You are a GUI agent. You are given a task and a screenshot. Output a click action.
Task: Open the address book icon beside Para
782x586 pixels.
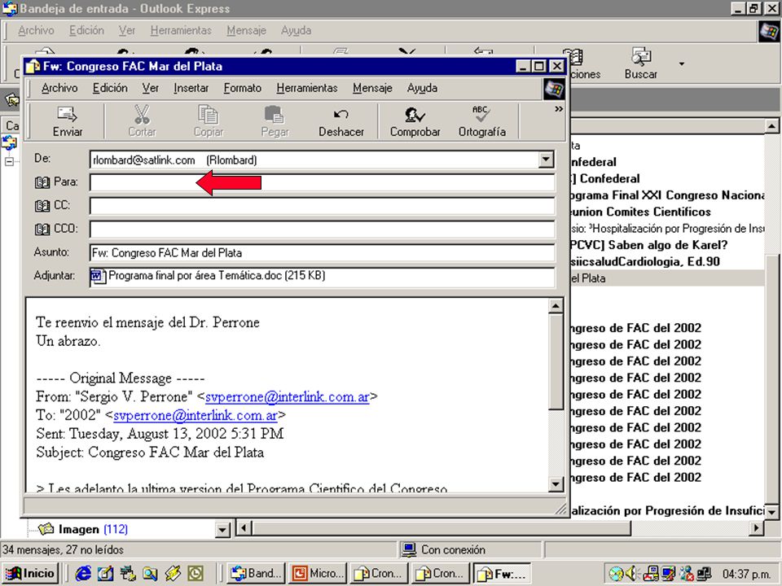[x=42, y=182]
